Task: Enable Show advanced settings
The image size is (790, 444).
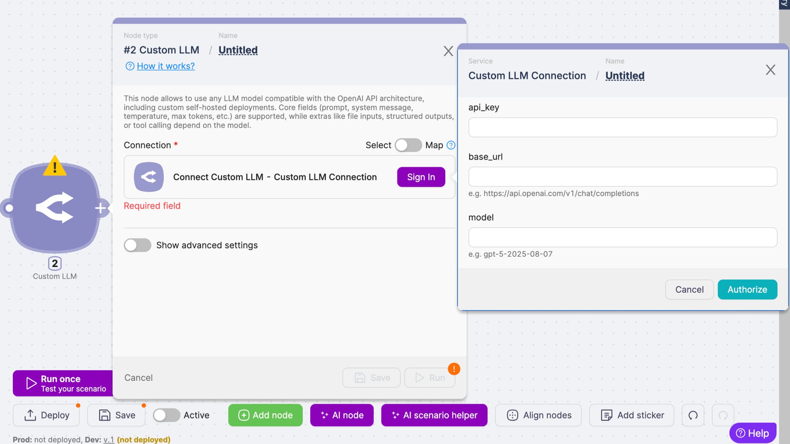Action: (x=137, y=245)
